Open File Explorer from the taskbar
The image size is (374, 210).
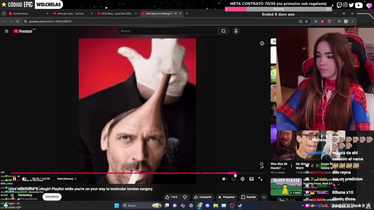216,206
